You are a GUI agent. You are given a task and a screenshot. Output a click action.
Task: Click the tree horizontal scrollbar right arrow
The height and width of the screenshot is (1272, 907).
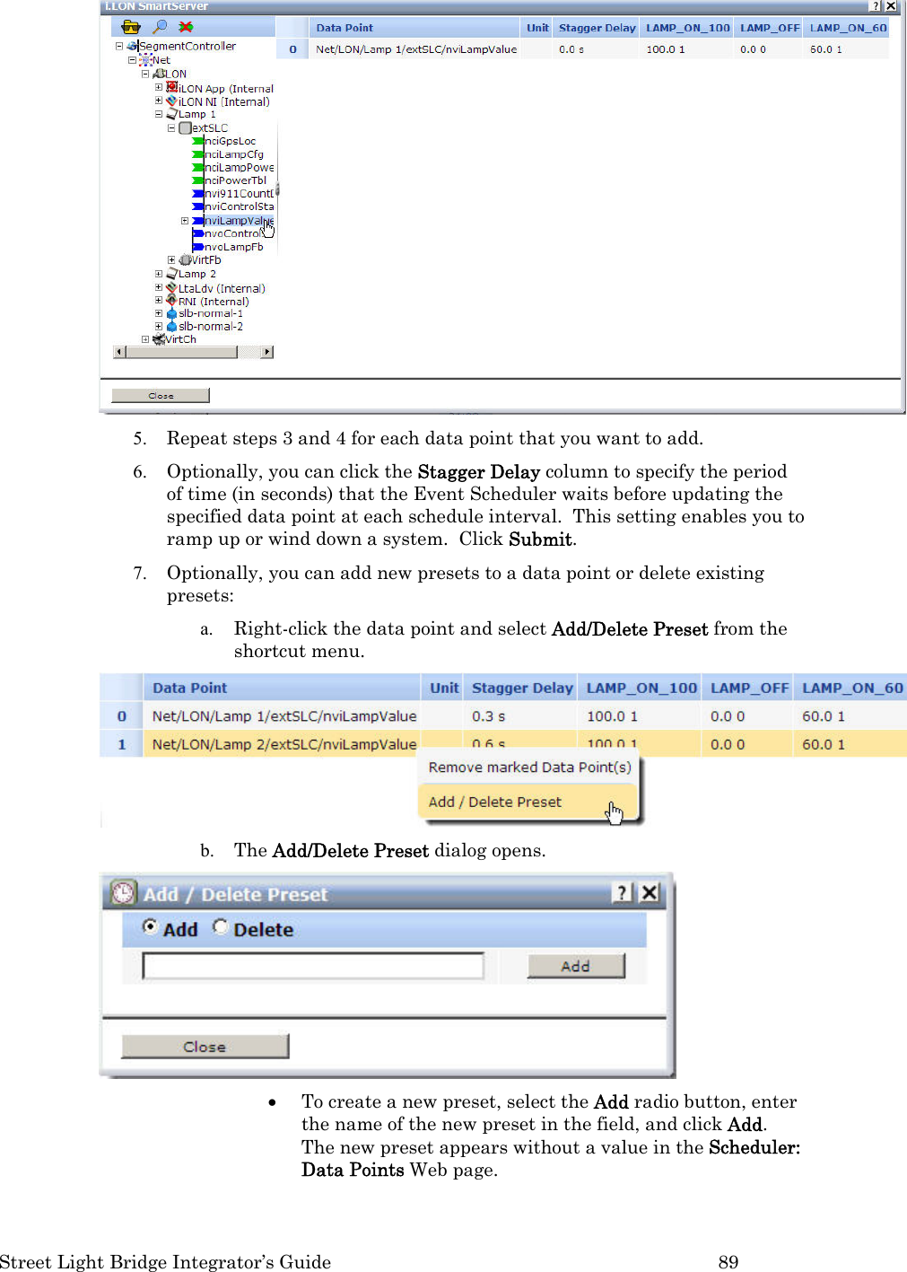coord(266,353)
